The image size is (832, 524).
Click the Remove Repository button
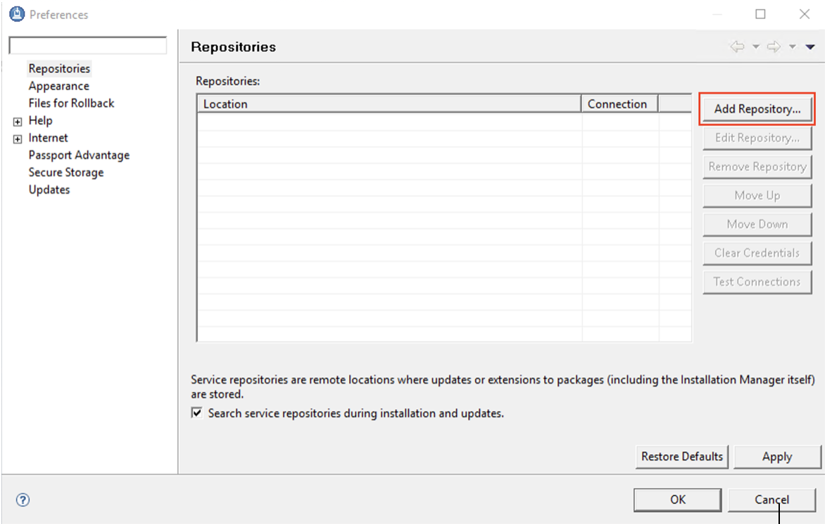tap(757, 167)
